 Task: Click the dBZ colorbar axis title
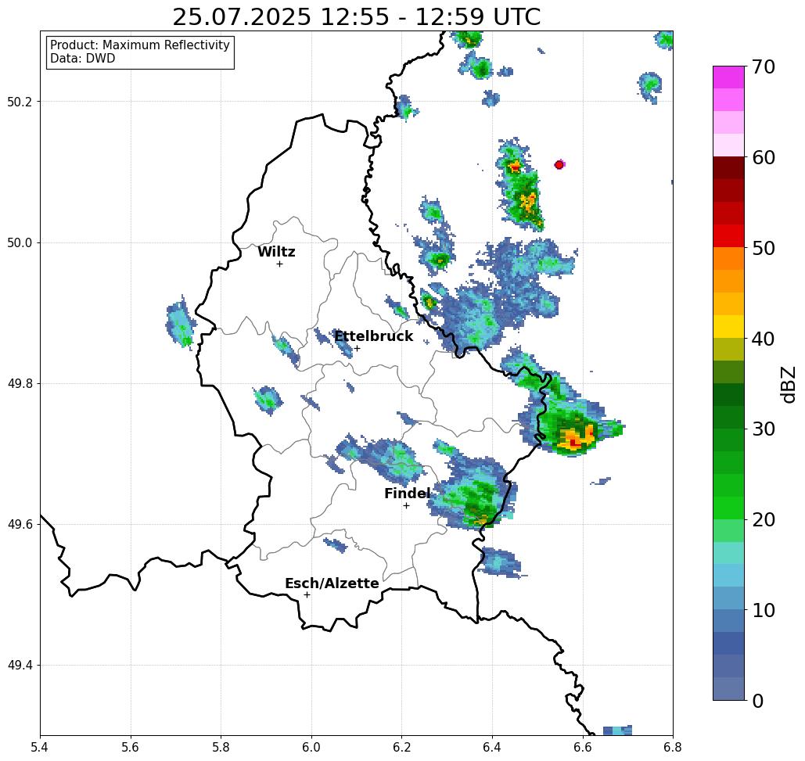788,385
